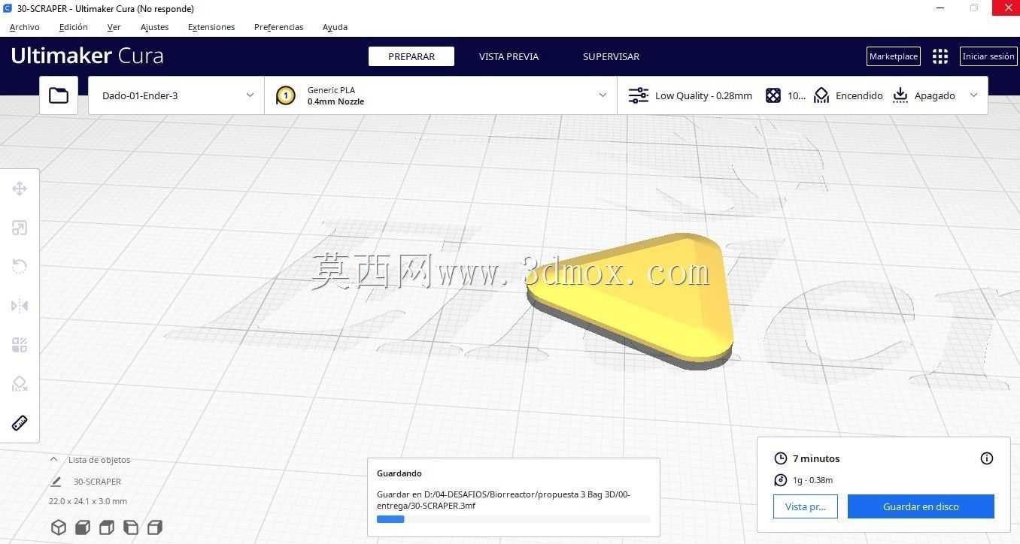Image resolution: width=1020 pixels, height=544 pixels.
Task: Switch to right view cube
Action: pos(155,527)
